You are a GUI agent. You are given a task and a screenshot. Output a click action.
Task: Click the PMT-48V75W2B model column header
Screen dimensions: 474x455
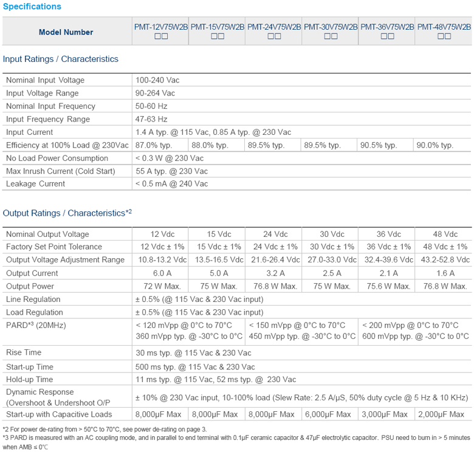pos(444,27)
